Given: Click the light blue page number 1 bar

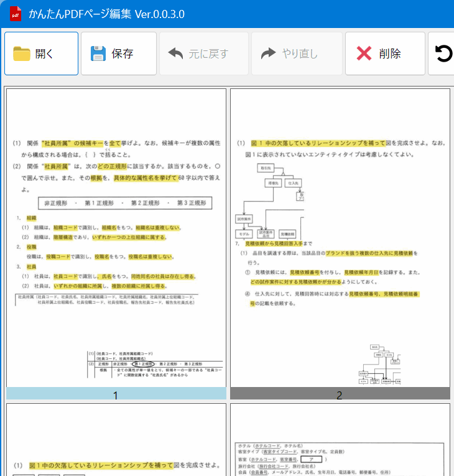Looking at the screenshot, I should click(x=116, y=394).
